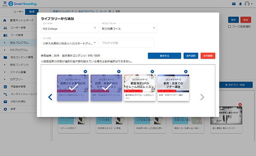
Task: Click the home icon beside 管理ダッシュボード
Action: click(x=5, y=21)
